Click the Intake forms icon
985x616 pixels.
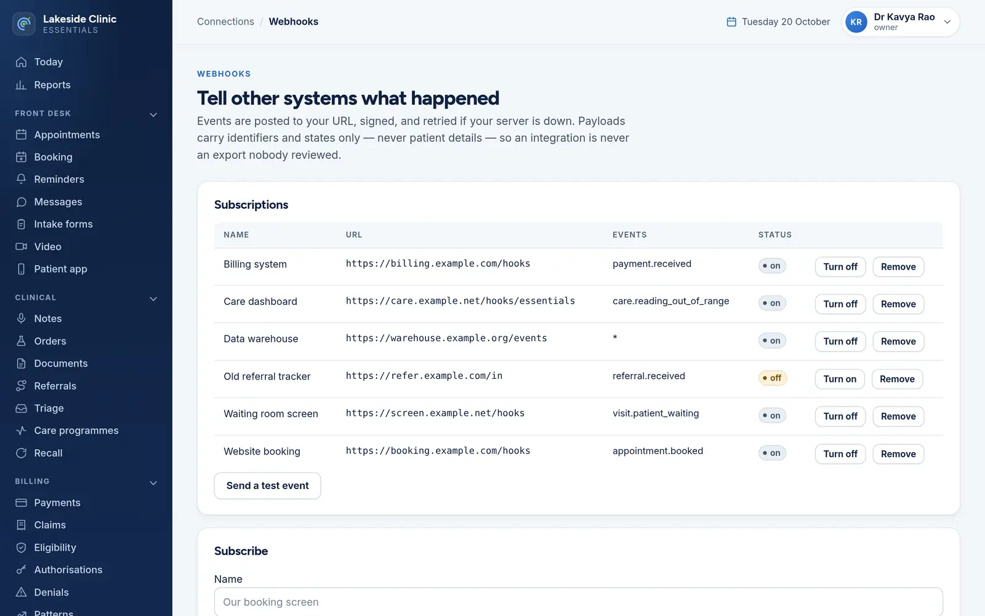(21, 224)
